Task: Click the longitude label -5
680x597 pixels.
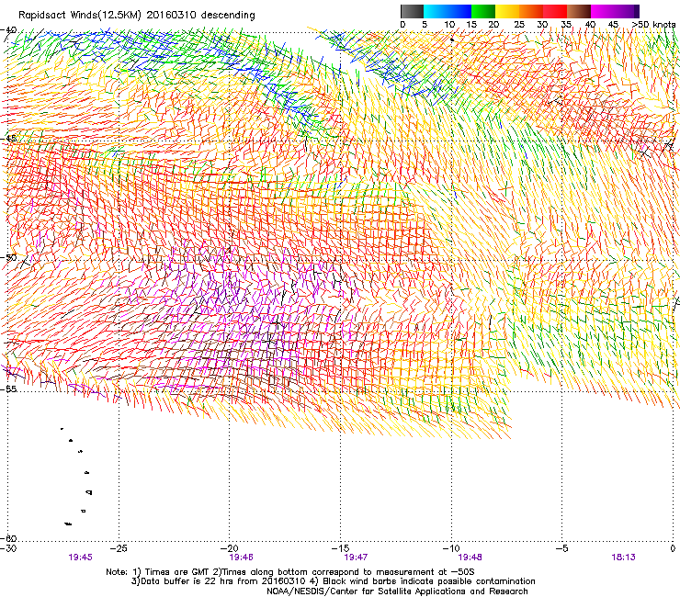Action: tap(562, 548)
